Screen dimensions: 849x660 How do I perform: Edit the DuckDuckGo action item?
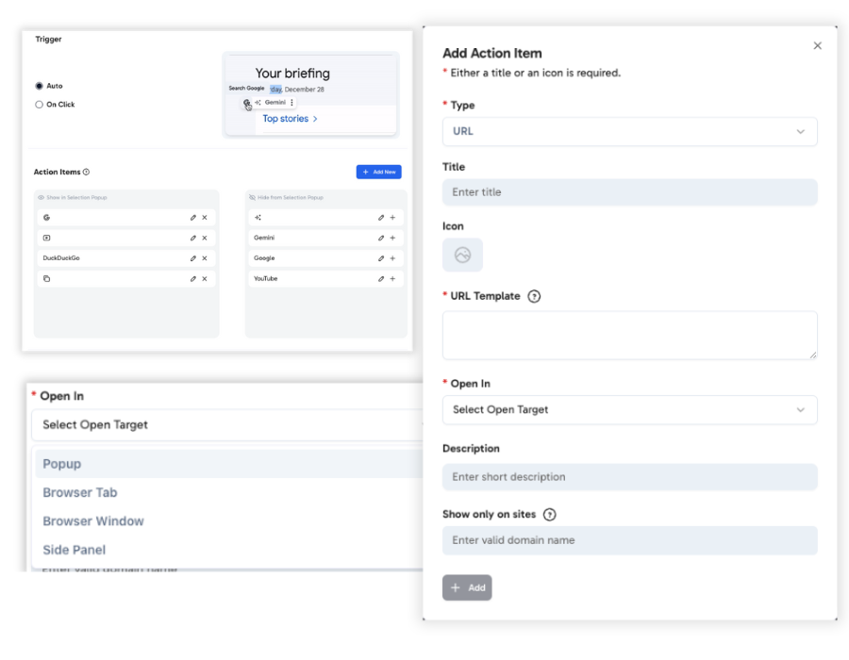[192, 258]
